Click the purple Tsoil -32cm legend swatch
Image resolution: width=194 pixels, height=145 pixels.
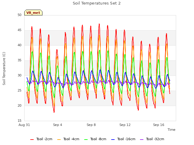click(x=142, y=140)
